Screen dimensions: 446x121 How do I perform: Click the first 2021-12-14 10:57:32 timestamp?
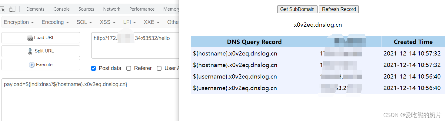pyautogui.click(x=412, y=54)
